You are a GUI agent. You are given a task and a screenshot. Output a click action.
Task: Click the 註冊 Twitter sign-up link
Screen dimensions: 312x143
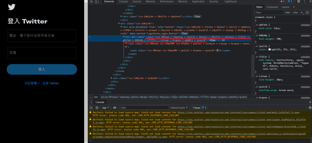51,83
